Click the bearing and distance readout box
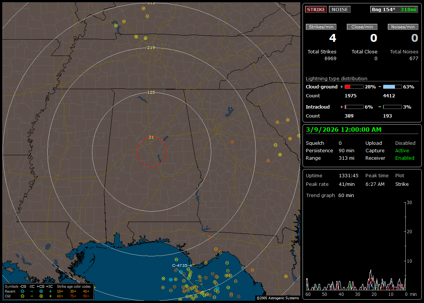Image resolution: width=424 pixels, height=303 pixels. pos(394,9)
